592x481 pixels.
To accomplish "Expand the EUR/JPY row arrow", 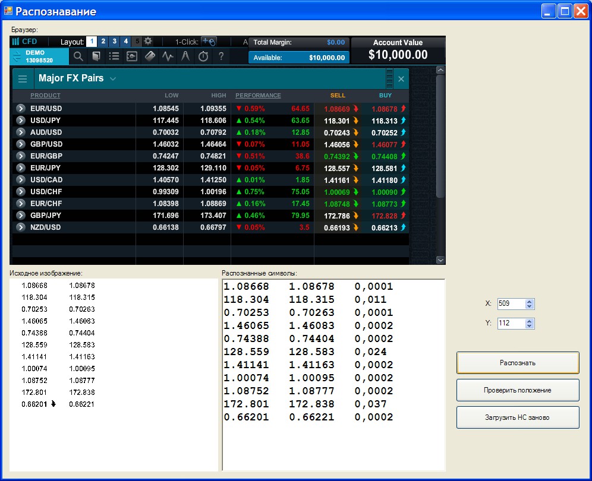I will tap(21, 168).
